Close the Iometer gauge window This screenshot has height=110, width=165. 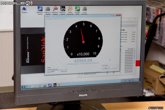tap(119, 15)
